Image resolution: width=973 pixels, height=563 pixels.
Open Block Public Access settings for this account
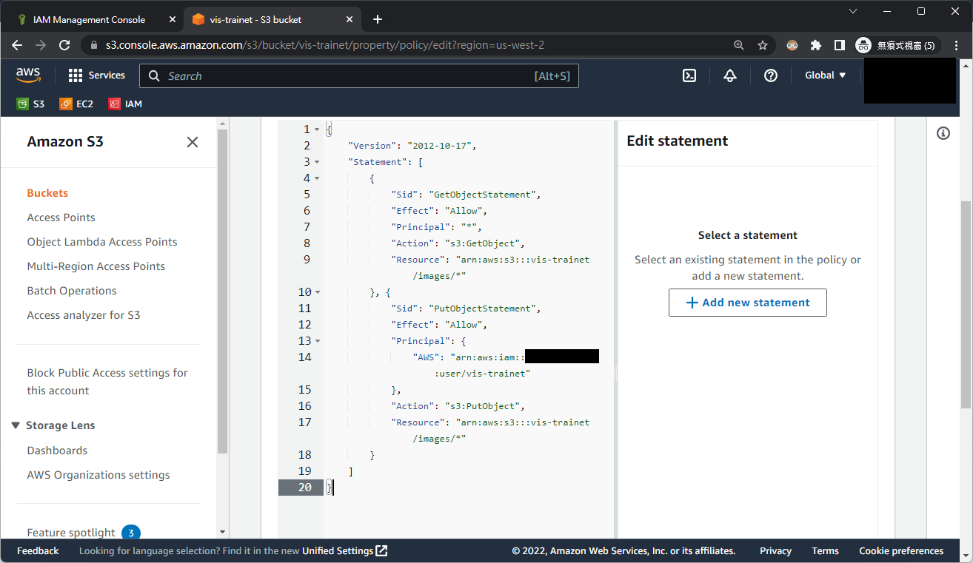click(x=107, y=382)
